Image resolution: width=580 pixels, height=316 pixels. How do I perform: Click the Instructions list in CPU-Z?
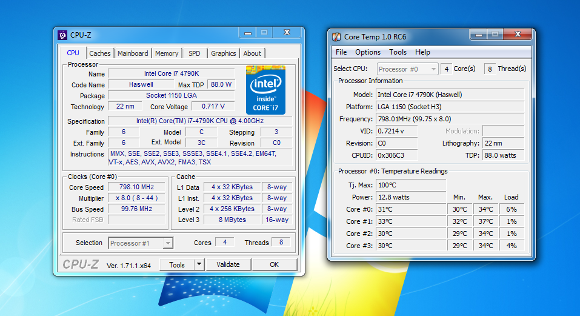point(200,158)
